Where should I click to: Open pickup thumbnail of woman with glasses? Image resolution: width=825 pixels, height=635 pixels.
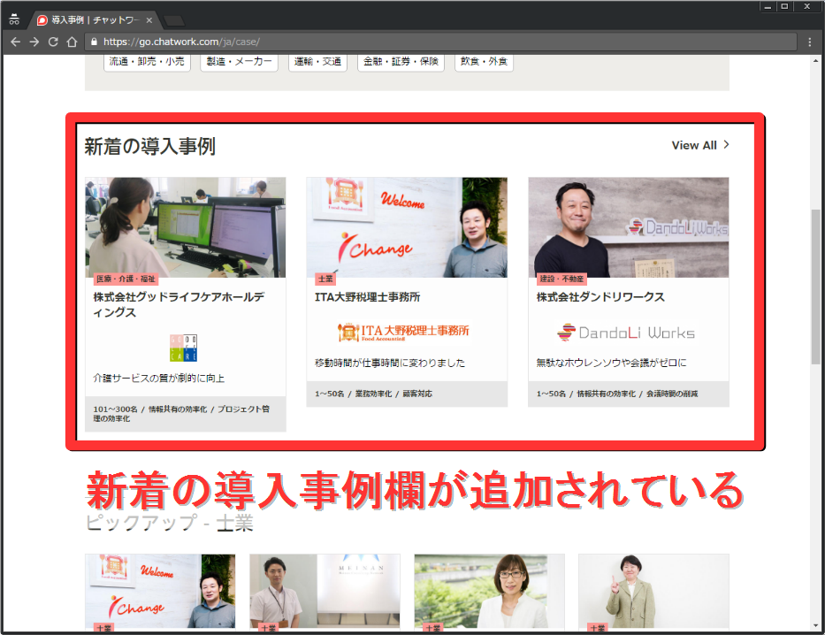(x=489, y=592)
